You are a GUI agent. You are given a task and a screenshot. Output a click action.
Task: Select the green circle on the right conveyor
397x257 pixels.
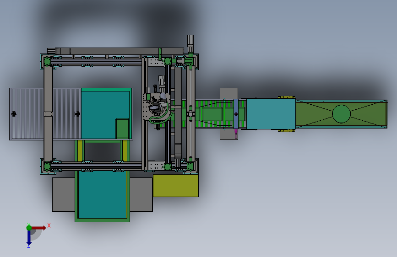click(x=341, y=114)
